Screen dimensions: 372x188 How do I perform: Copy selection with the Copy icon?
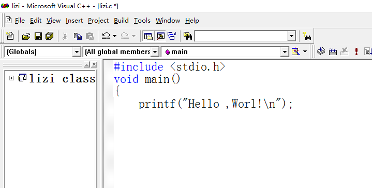(78, 36)
